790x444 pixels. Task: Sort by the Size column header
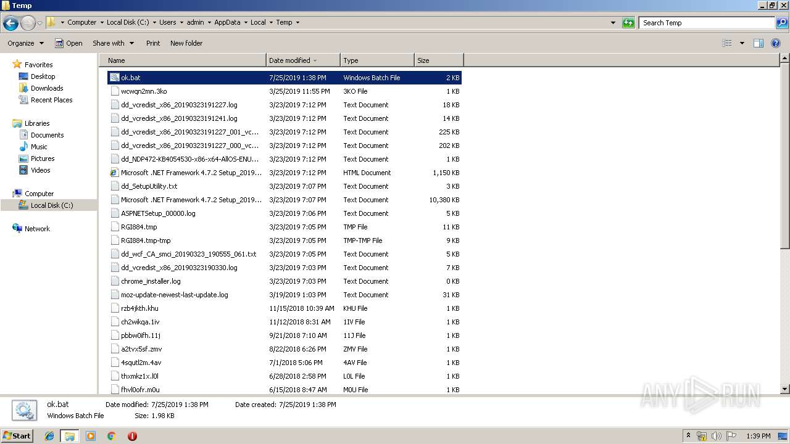tap(439, 60)
